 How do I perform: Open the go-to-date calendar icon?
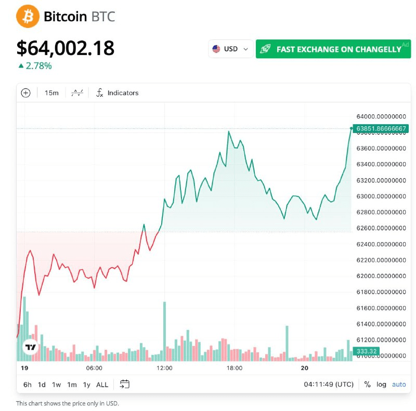click(125, 385)
